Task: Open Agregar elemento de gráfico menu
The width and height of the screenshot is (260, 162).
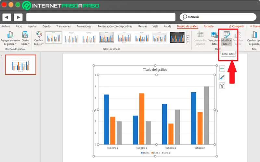Action: tap(10, 38)
